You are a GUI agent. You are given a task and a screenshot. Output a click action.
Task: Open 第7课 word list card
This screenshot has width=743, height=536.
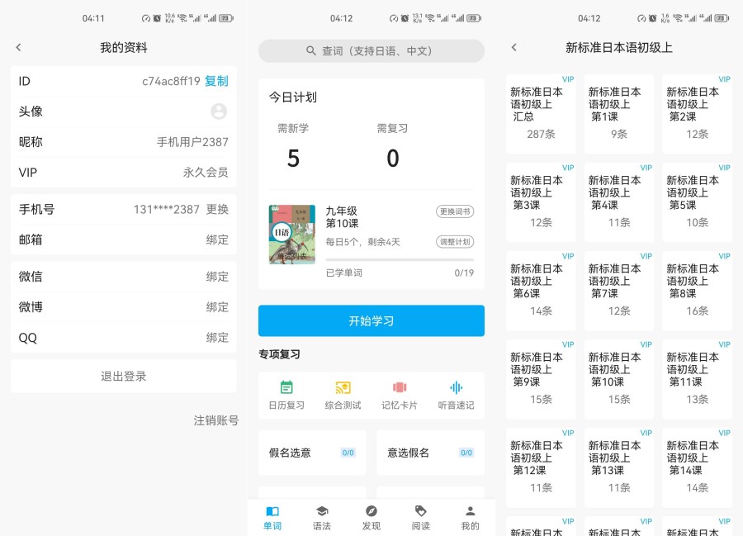click(619, 291)
